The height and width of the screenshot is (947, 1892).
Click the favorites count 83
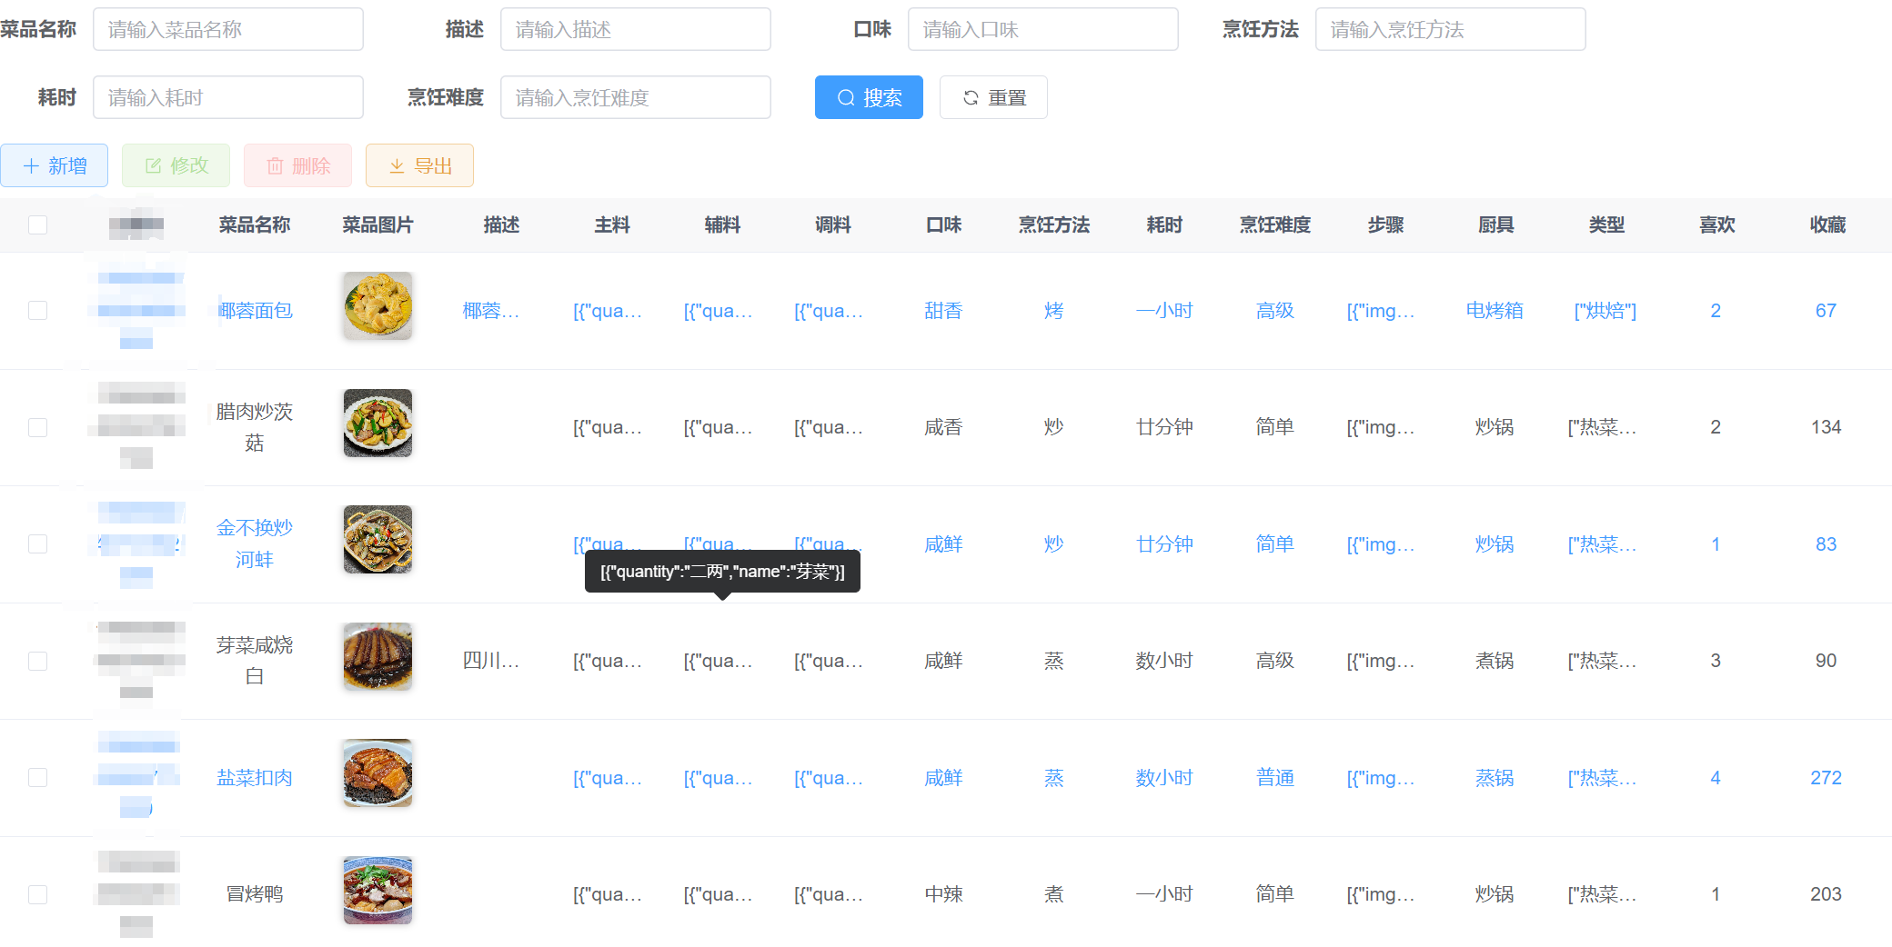[x=1826, y=544]
